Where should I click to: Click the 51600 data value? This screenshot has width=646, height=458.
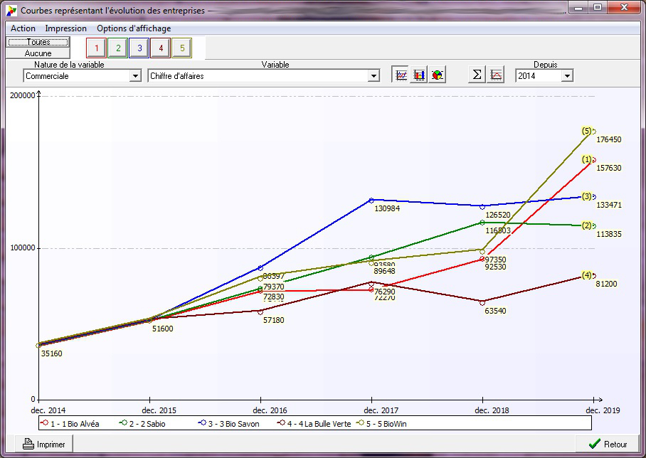163,329
